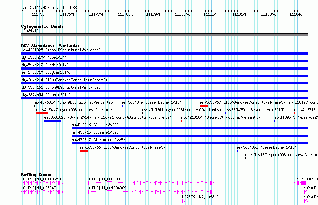Select nsv515716 (Shaikh2009) variant label
The width and height of the screenshot is (318, 205).
click(x=95, y=125)
